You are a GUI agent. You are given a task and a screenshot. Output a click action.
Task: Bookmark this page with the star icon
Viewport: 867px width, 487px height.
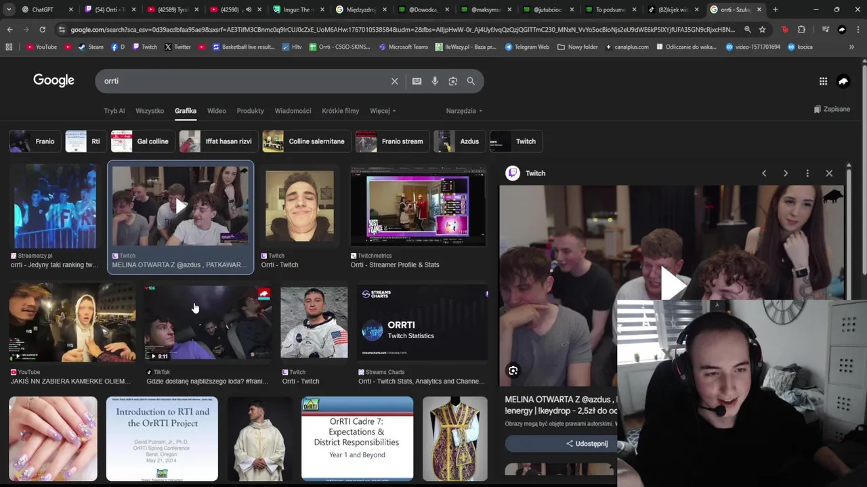tap(762, 30)
